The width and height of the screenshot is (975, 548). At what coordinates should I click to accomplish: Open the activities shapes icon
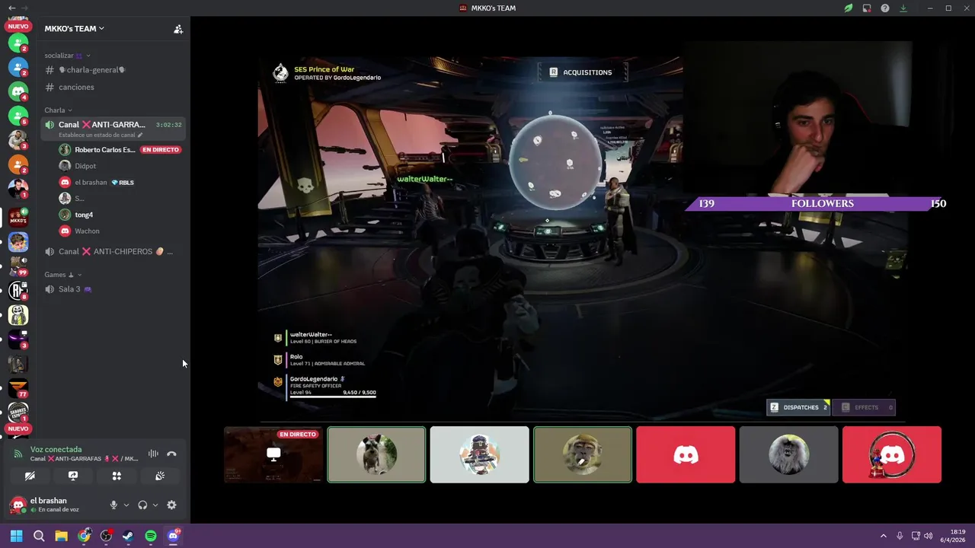[x=117, y=476]
